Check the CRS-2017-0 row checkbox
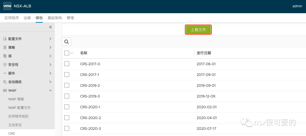The image size is (306, 136). [x=67, y=64]
